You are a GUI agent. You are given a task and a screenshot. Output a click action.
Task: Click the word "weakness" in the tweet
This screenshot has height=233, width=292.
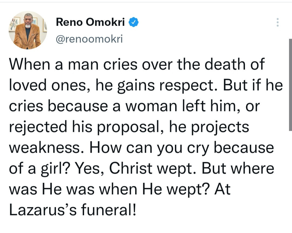(48, 148)
